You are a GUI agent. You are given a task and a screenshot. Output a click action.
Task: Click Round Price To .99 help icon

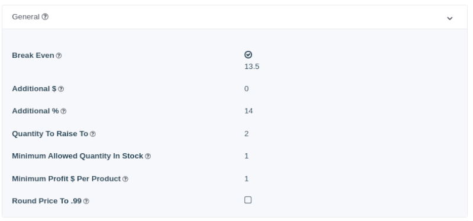point(86,201)
